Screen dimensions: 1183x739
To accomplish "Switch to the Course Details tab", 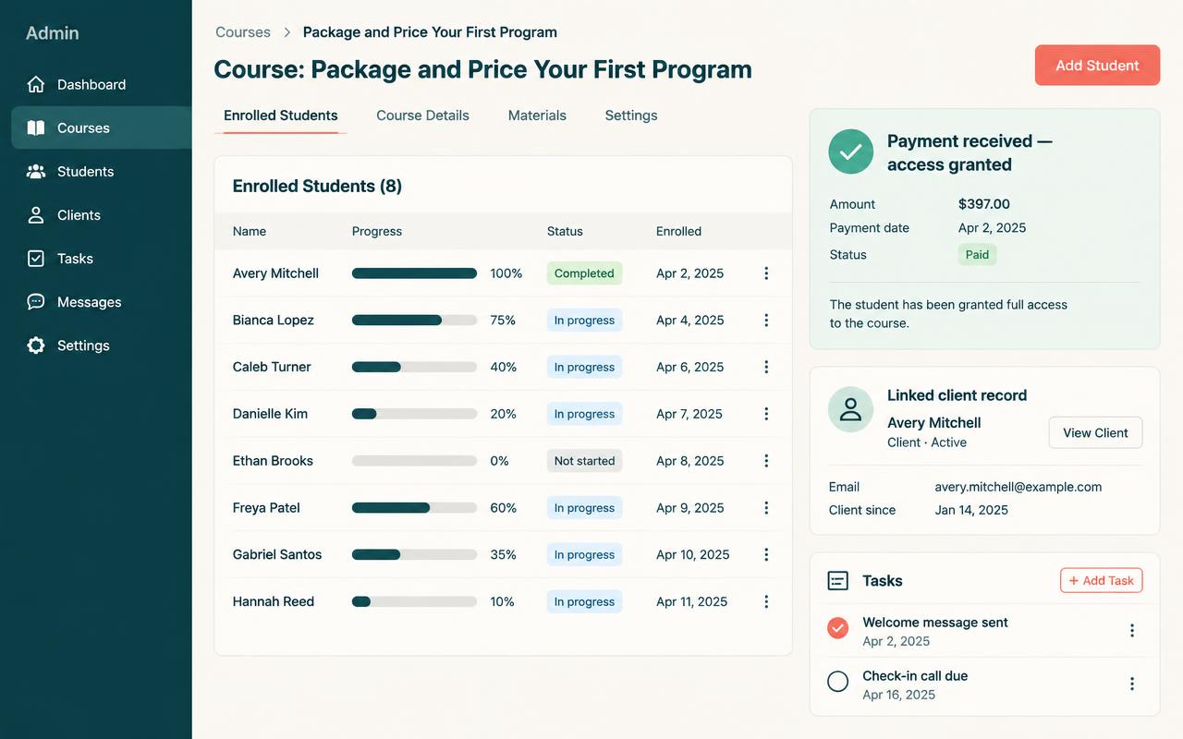I will click(422, 115).
